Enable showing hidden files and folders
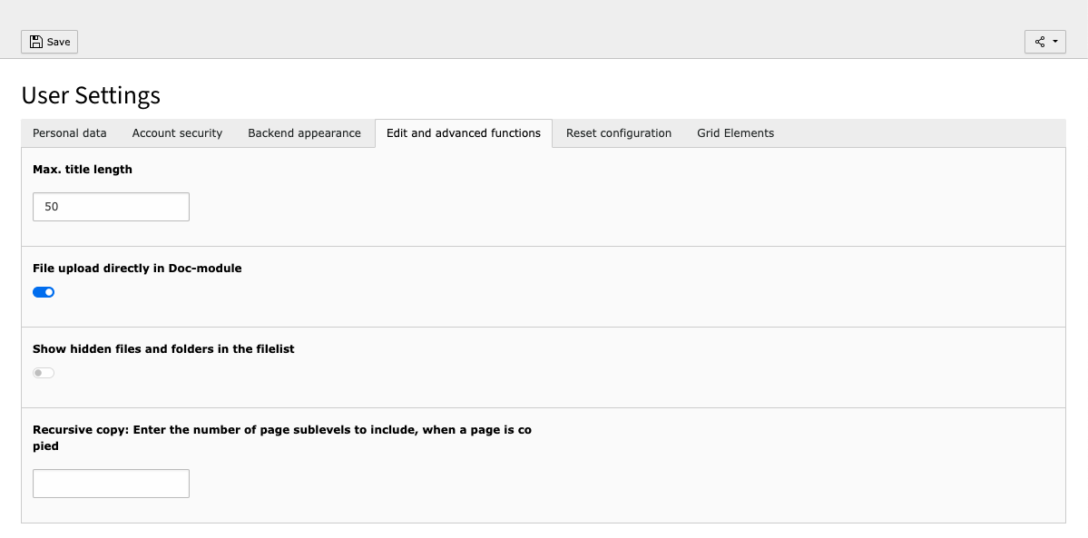Viewport: 1088px width, 538px height. coord(43,372)
